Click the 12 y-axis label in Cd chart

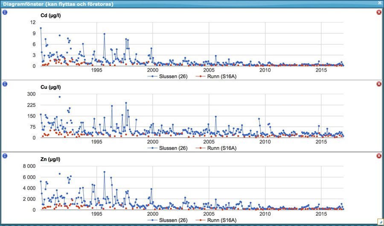33,22
